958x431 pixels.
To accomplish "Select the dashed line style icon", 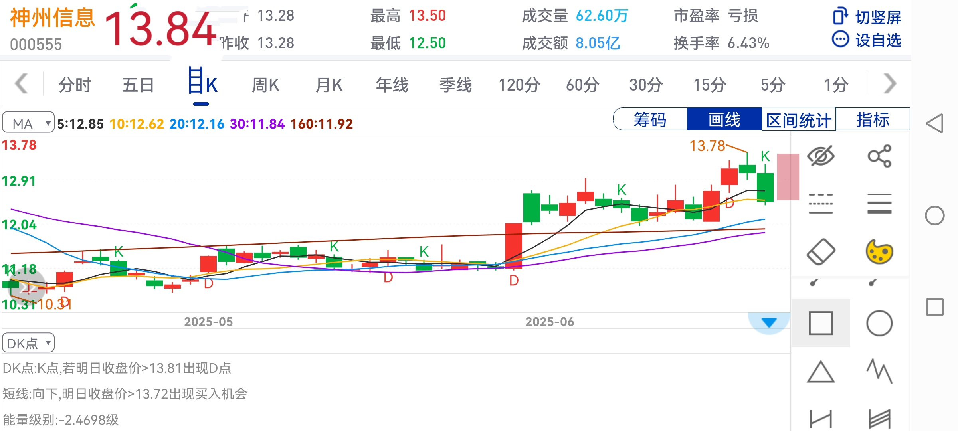I will click(x=821, y=204).
